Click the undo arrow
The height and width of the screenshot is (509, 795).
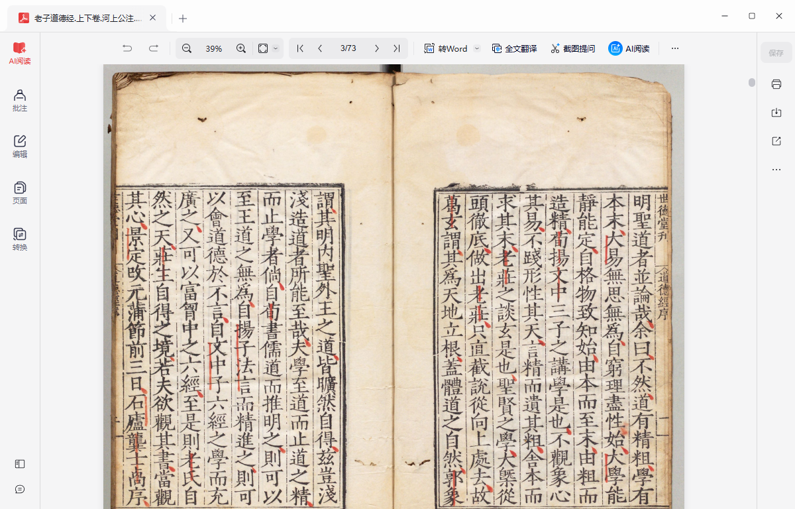(127, 48)
